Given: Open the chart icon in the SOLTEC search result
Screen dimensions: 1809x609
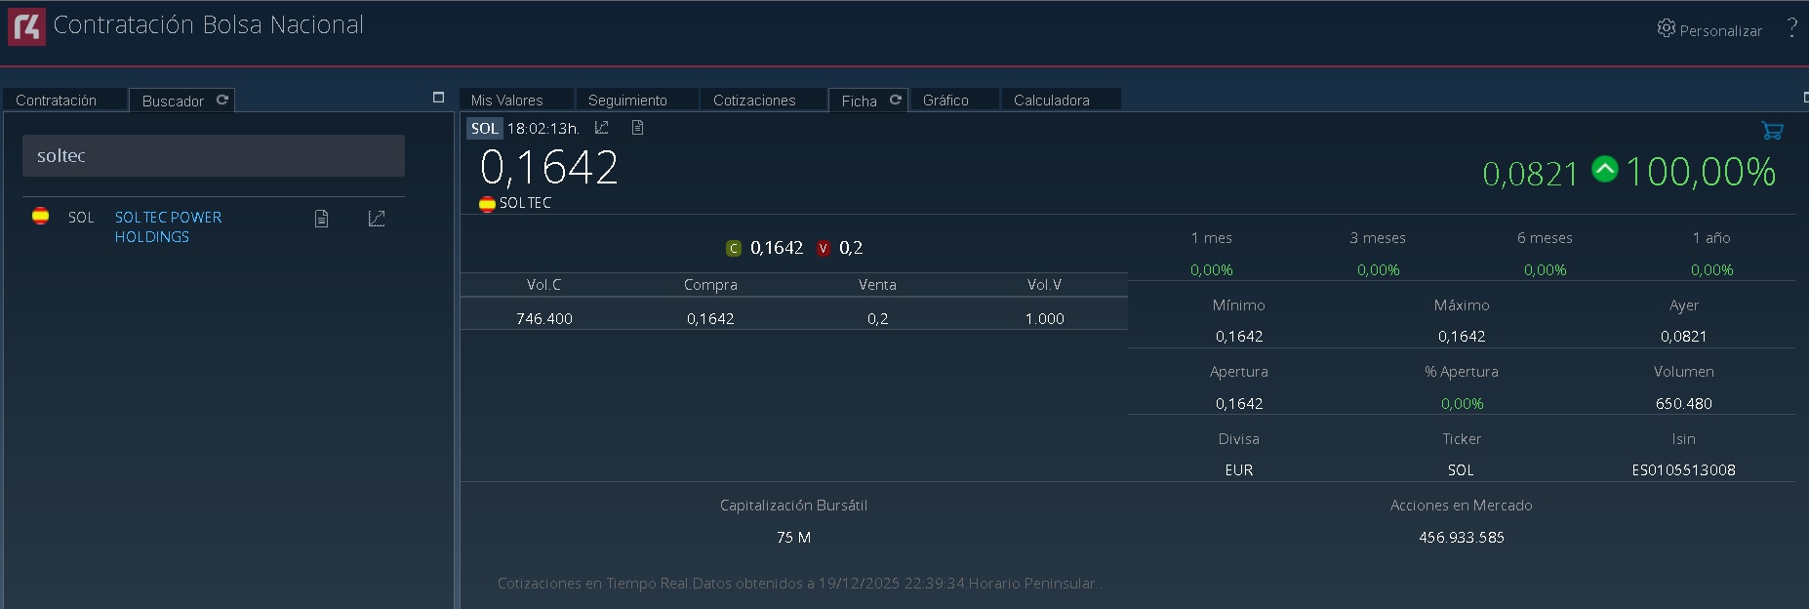Looking at the screenshot, I should coord(377,219).
